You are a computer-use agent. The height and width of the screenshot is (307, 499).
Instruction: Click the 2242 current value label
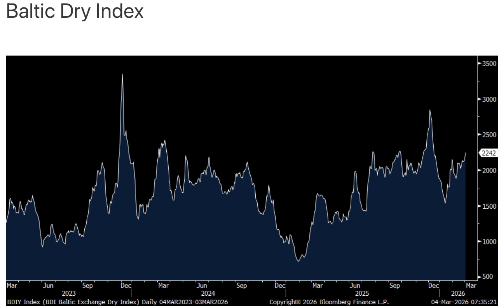[489, 153]
